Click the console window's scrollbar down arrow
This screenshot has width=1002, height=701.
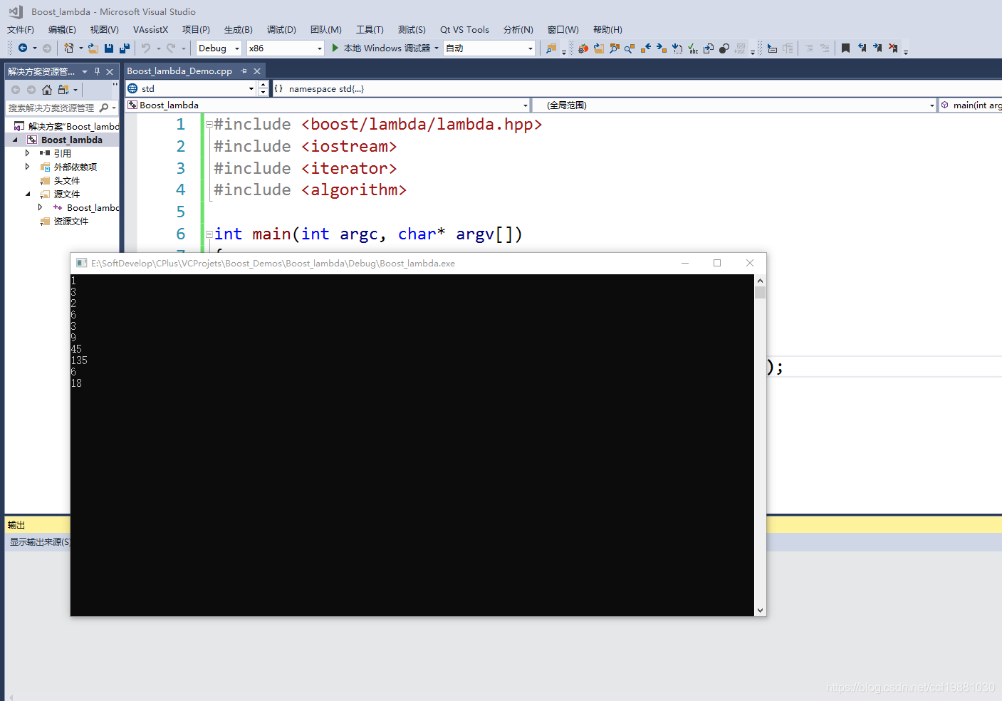coord(760,610)
